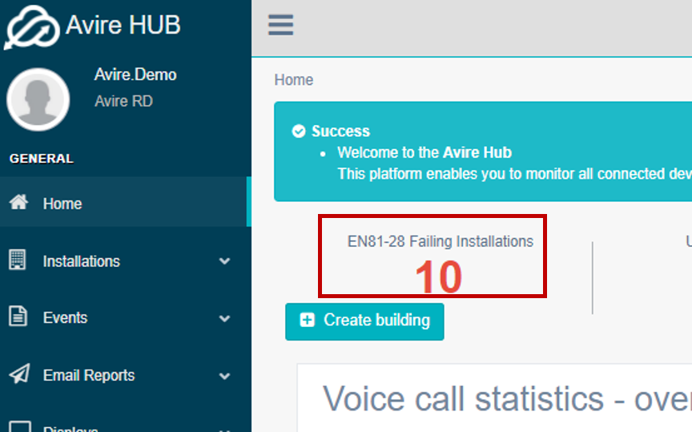The width and height of the screenshot is (692, 432).
Task: Click the GENERAL section heading
Action: [x=42, y=159]
